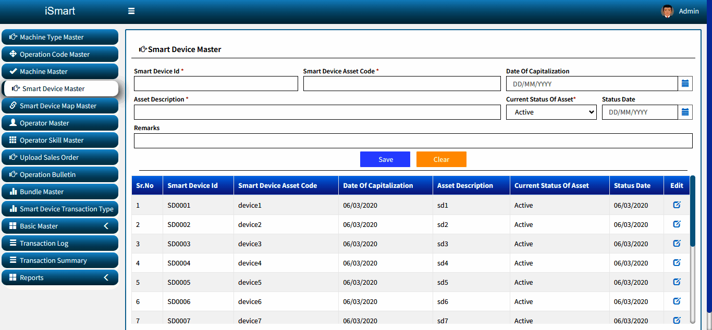Screen dimensions: 712x330
Task: Click the orange Clear button
Action: pos(441,159)
